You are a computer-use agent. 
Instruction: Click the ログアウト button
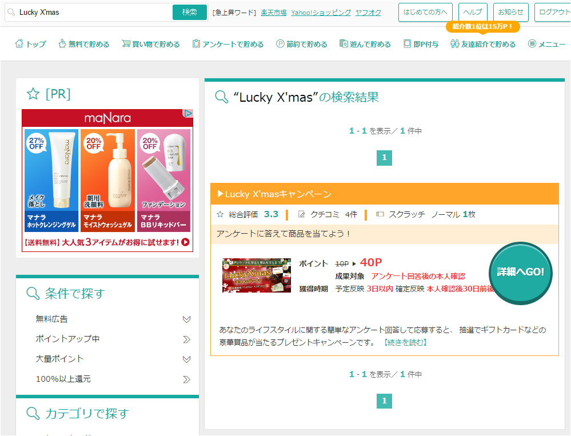click(x=553, y=12)
